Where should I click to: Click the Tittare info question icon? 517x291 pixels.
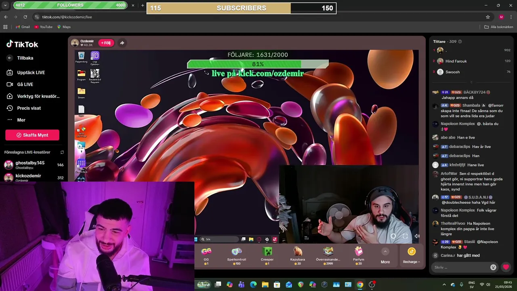point(460,42)
